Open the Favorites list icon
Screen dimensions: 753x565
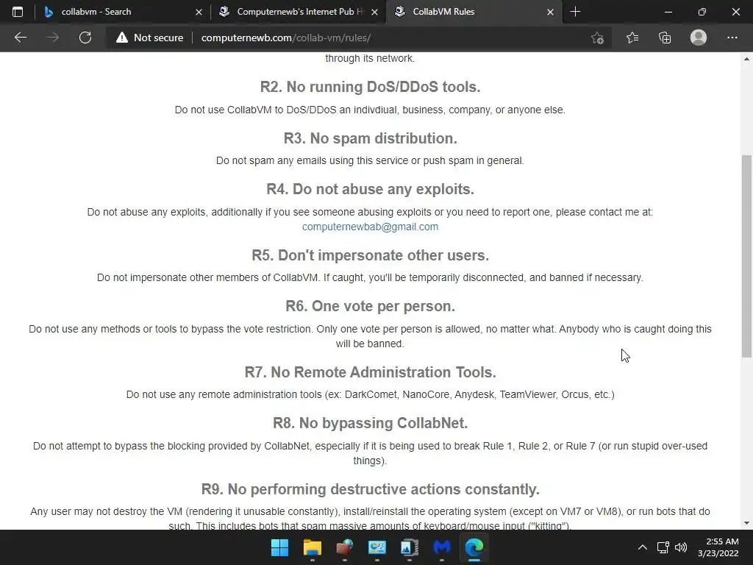point(632,38)
